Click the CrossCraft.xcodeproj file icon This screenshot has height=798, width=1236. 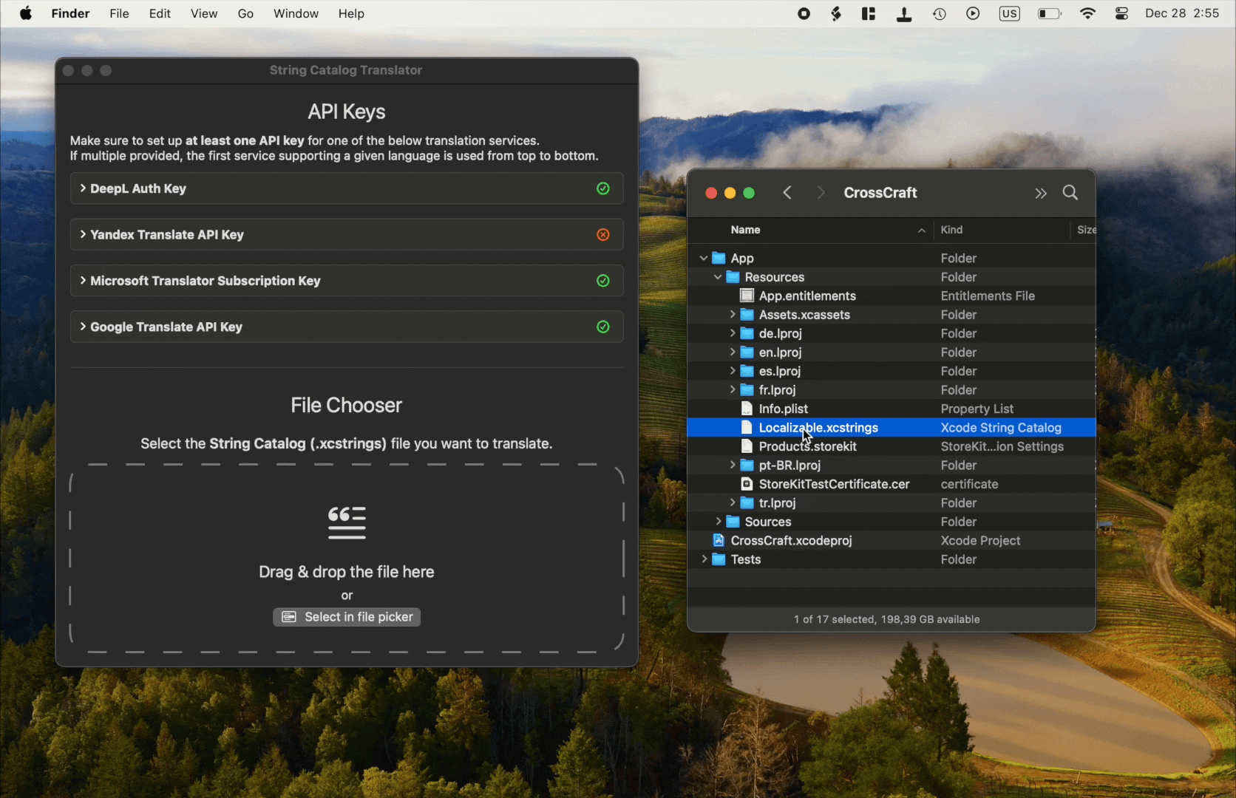(x=719, y=540)
